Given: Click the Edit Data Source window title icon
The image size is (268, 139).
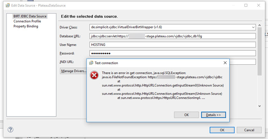Looking at the screenshot, I should click(8, 5).
